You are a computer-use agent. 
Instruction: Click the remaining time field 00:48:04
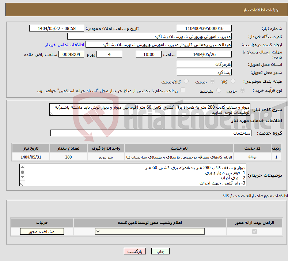(71, 54)
